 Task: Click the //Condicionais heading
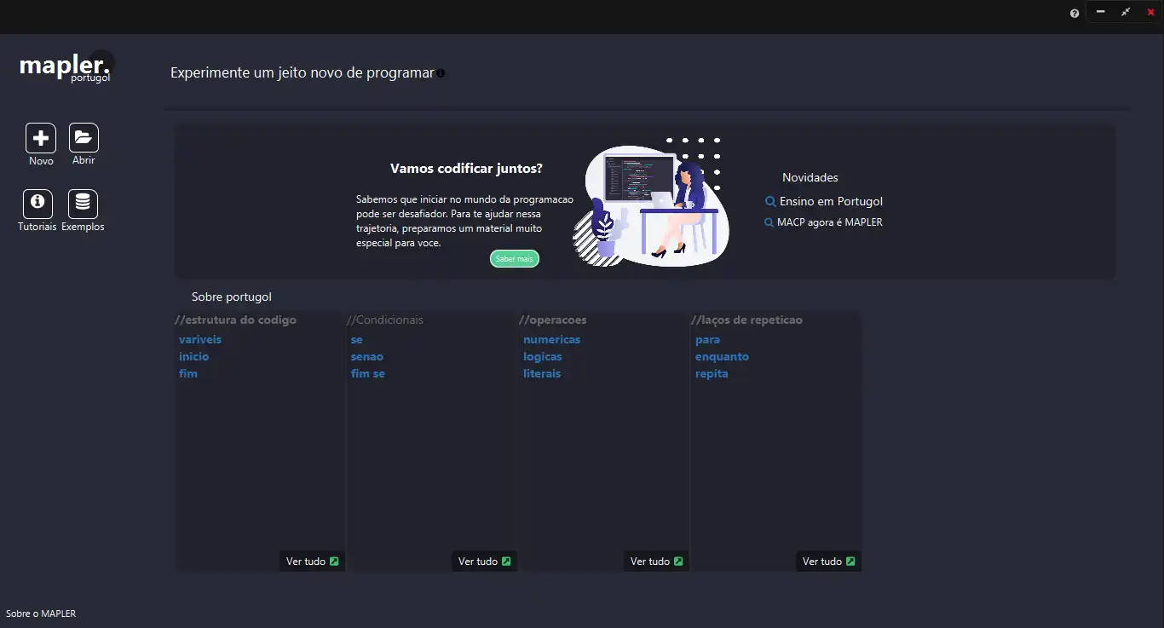coord(385,320)
